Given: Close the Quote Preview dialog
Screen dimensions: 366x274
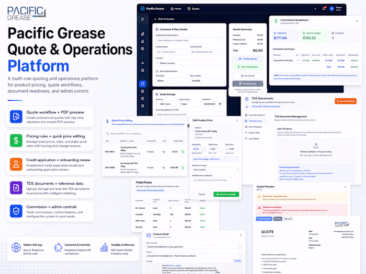Looking at the screenshot, I should tap(346, 187).
